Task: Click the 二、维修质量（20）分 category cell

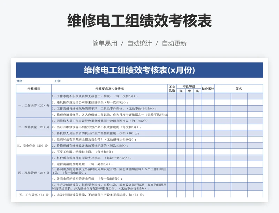Action: point(34,127)
